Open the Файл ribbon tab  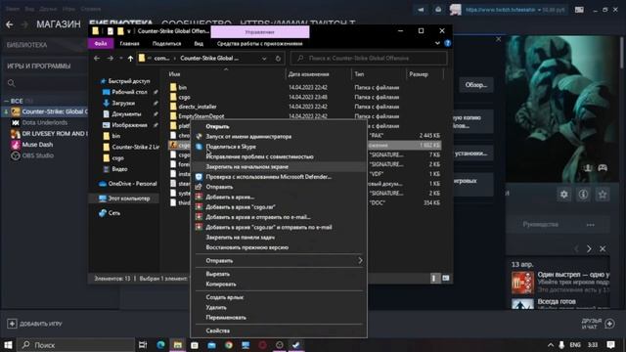(101, 43)
